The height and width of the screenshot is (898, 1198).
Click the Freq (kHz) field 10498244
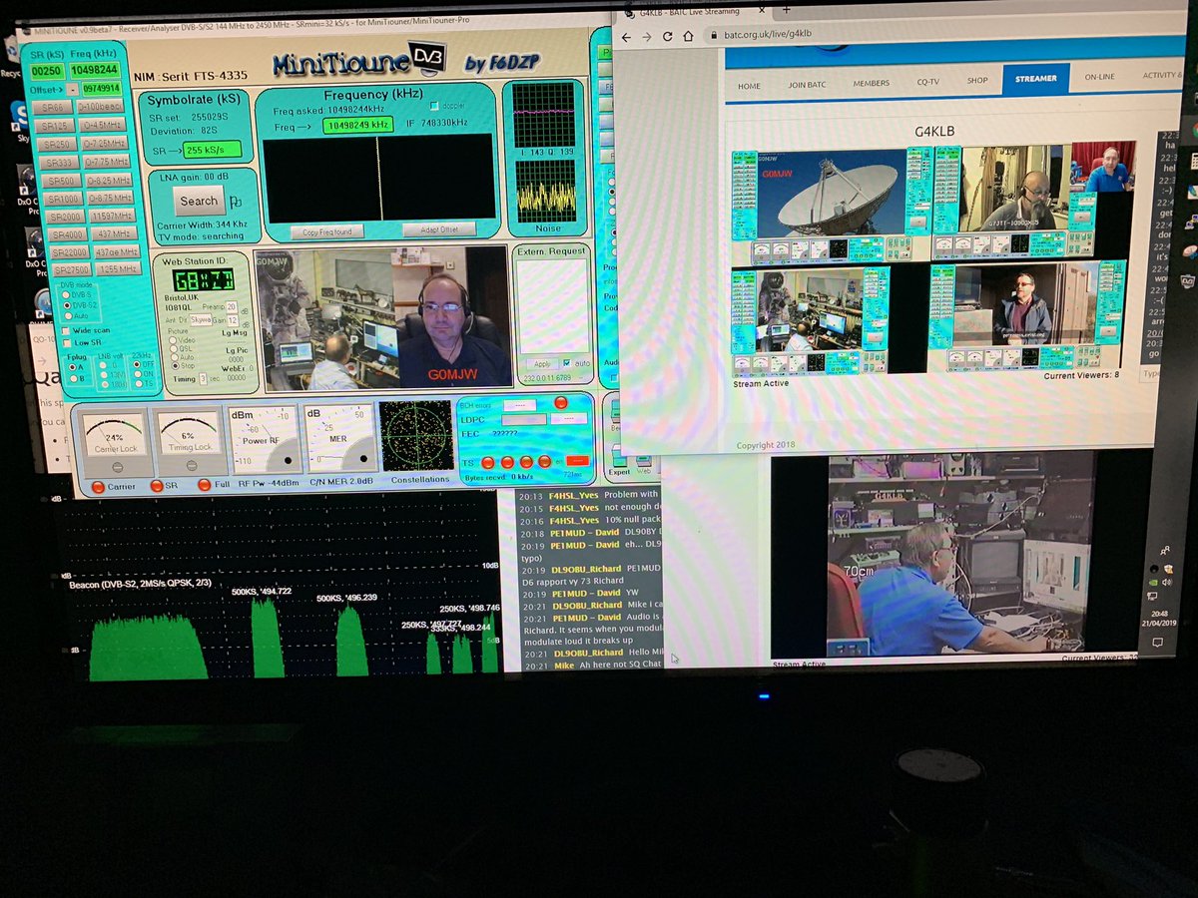click(96, 70)
